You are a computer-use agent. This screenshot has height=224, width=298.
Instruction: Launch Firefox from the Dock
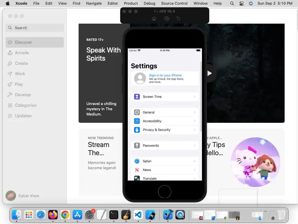coord(53,215)
